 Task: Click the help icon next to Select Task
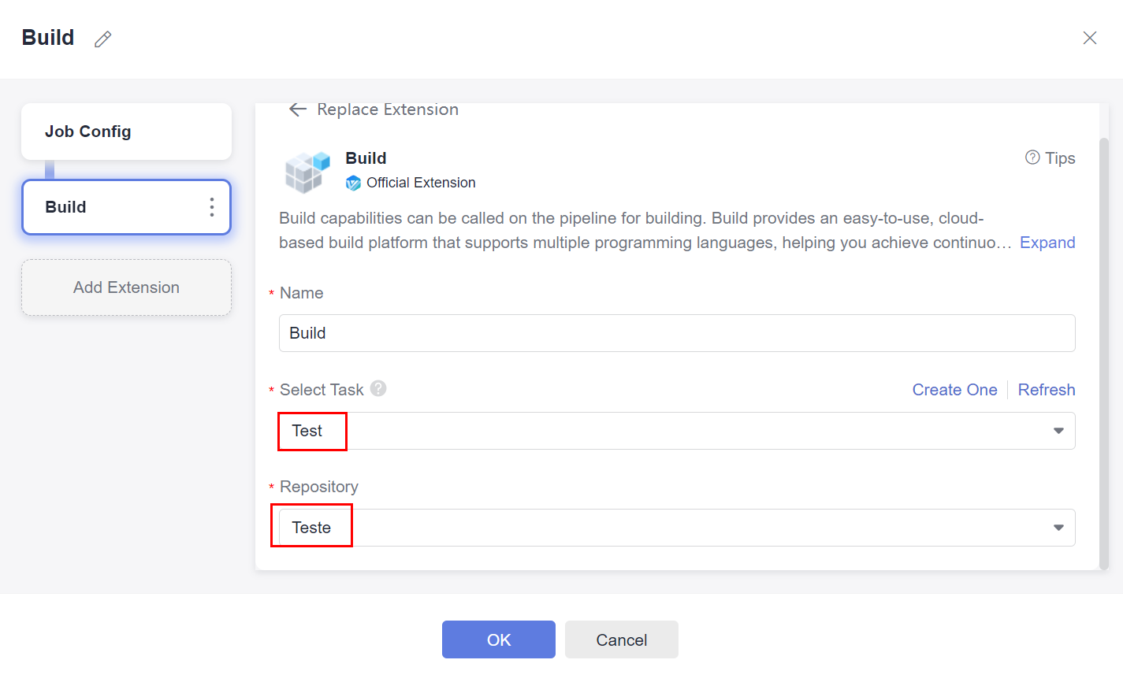tap(378, 388)
